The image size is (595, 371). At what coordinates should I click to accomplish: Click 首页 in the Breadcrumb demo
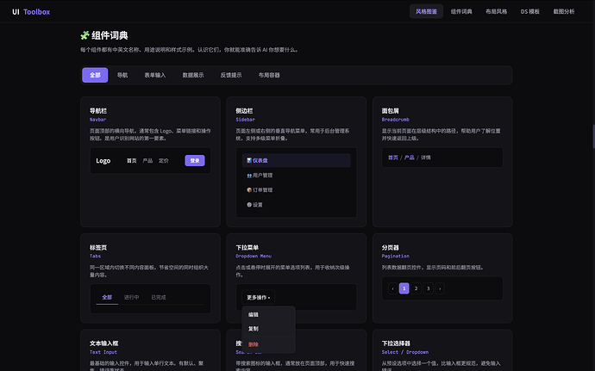click(393, 158)
